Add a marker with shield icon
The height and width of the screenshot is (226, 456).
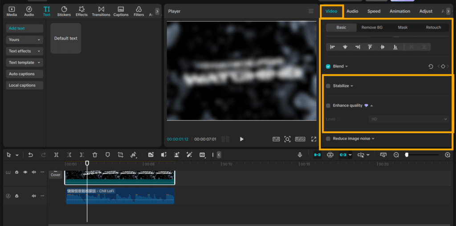[x=108, y=155]
